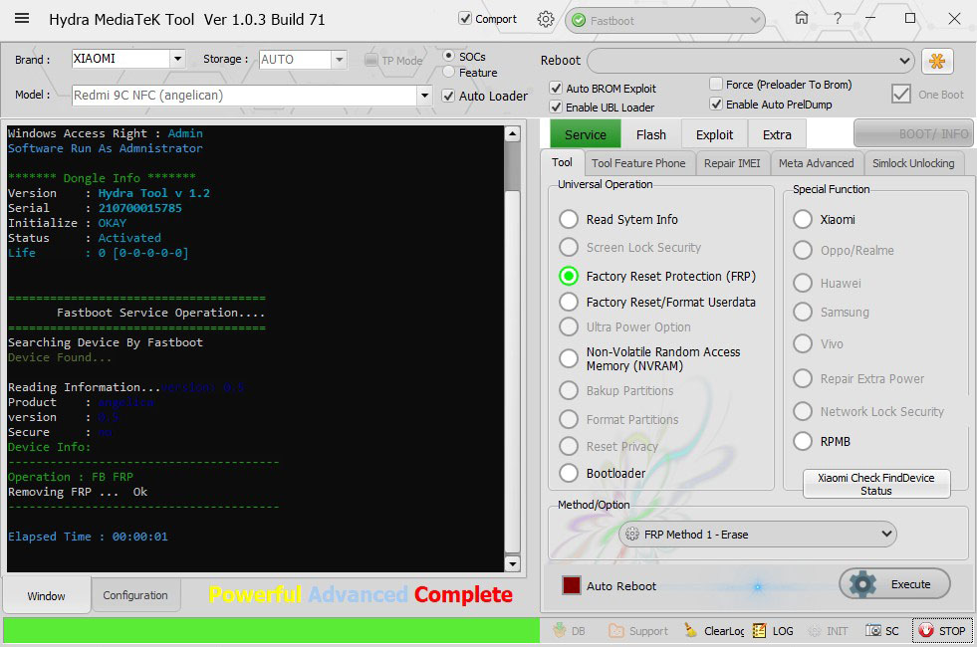Open the Tool Feature Phone tab
Viewport: 977px width, 647px height.
point(638,163)
